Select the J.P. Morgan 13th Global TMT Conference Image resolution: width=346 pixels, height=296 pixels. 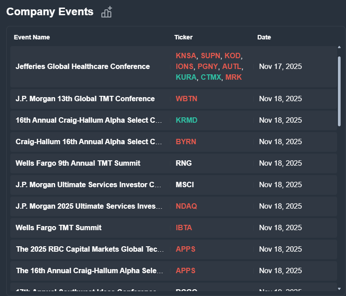tap(85, 99)
